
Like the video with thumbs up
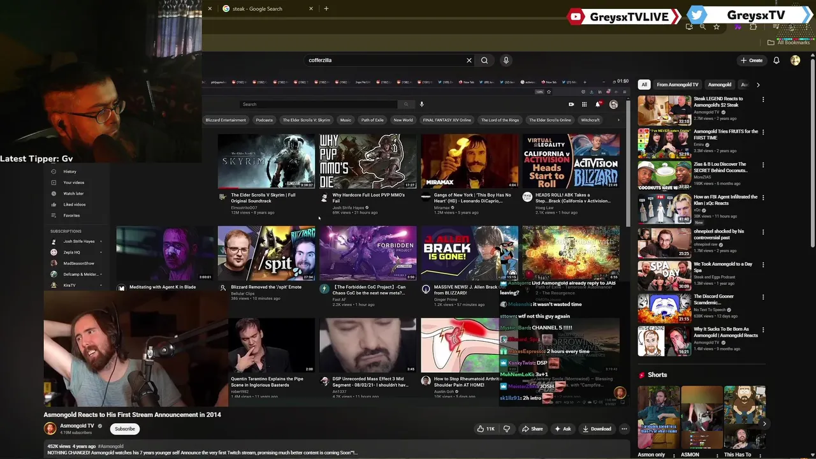tap(486, 429)
